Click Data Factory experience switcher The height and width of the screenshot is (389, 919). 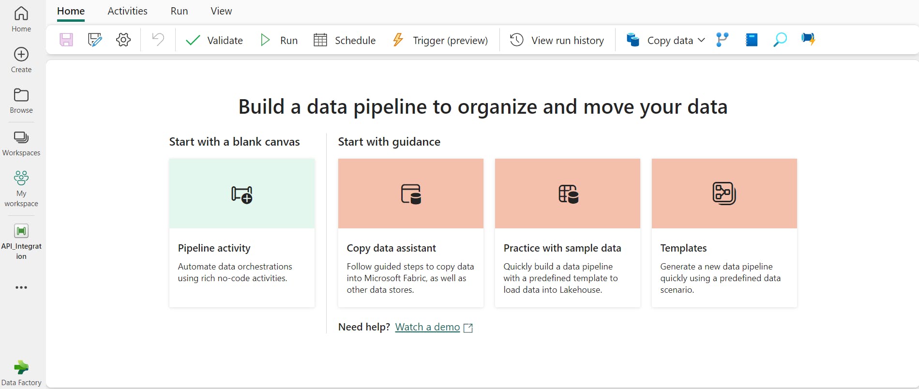21,373
